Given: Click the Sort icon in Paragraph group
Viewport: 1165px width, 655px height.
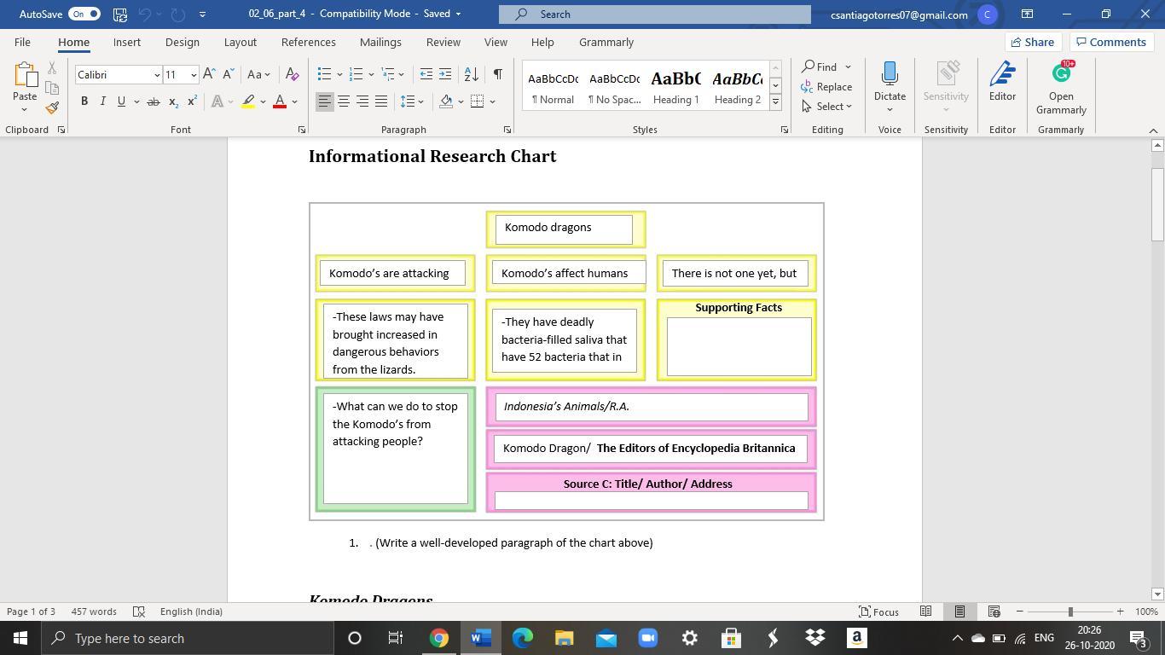Looking at the screenshot, I should pos(471,75).
